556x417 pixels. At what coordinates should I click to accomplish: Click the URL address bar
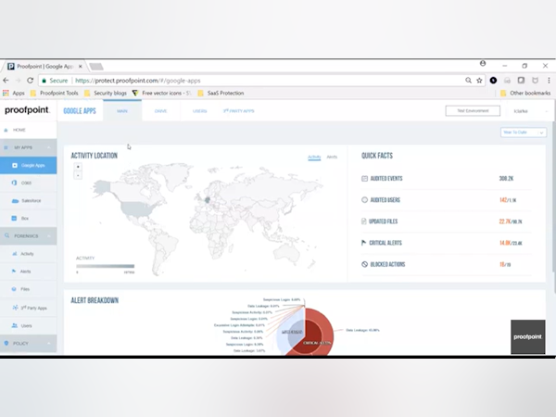pos(262,81)
